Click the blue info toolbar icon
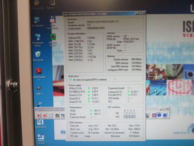 click(x=159, y=115)
